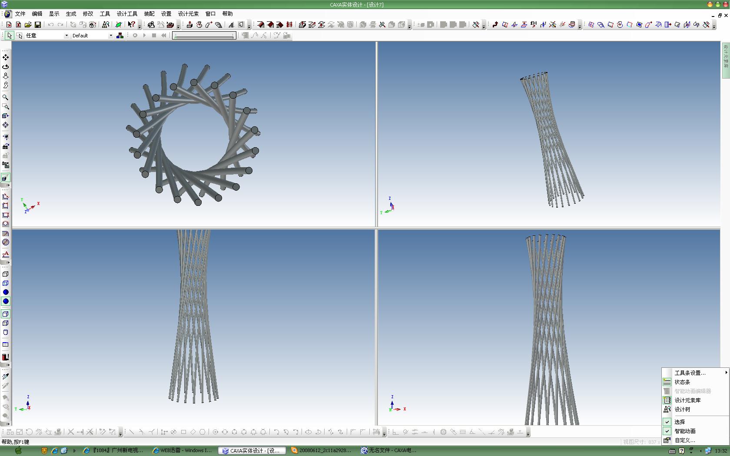Click the red cylinder database icon
The image size is (730, 456).
coord(572,25)
